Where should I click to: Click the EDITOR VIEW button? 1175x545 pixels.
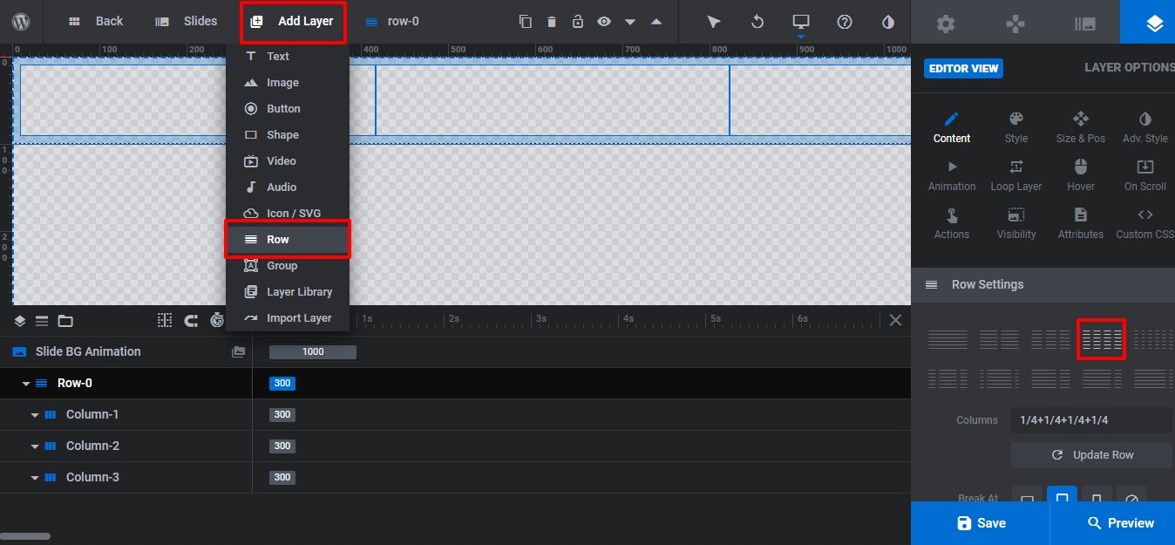coord(963,68)
